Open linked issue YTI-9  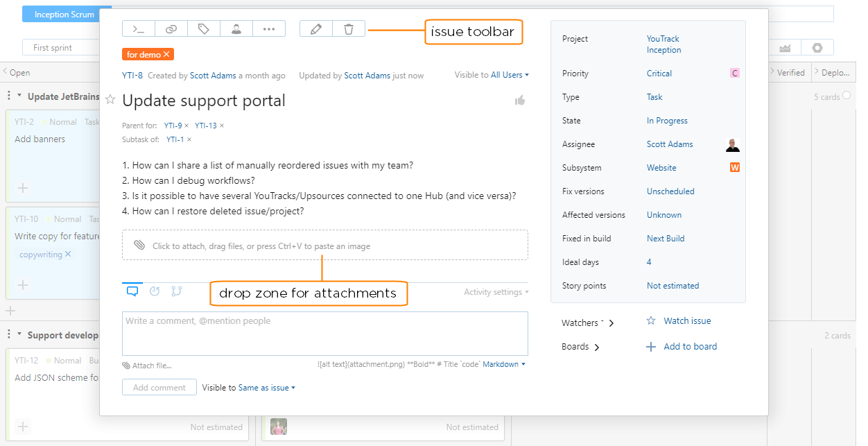tap(173, 126)
